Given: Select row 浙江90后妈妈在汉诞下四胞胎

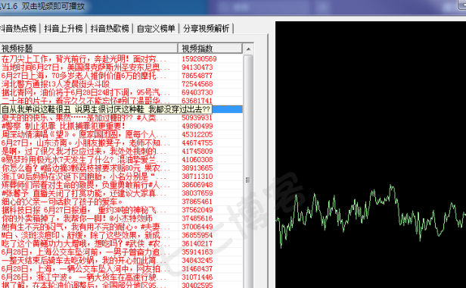Looking at the screenshot, I should point(121,177).
